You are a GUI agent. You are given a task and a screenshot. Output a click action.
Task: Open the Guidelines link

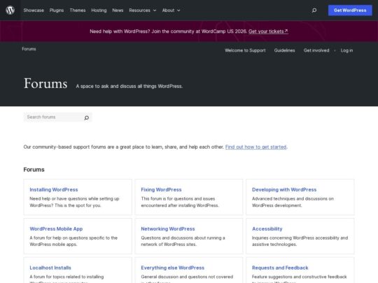pos(284,50)
